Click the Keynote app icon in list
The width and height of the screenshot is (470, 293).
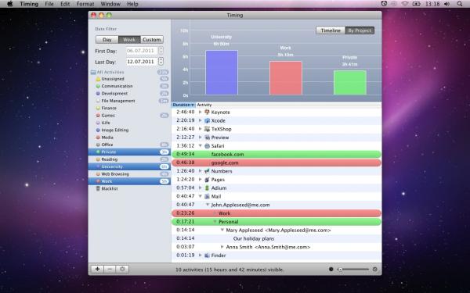207,112
